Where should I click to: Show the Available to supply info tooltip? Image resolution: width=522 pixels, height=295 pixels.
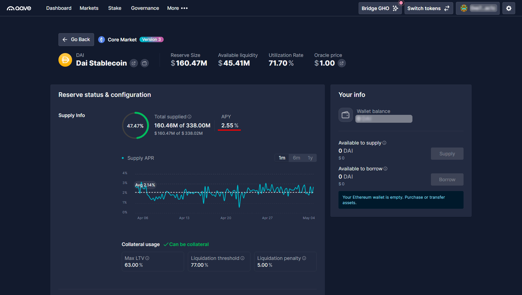pyautogui.click(x=384, y=143)
